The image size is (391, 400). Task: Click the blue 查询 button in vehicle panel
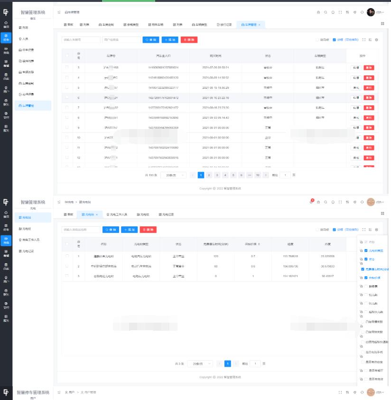151,40
